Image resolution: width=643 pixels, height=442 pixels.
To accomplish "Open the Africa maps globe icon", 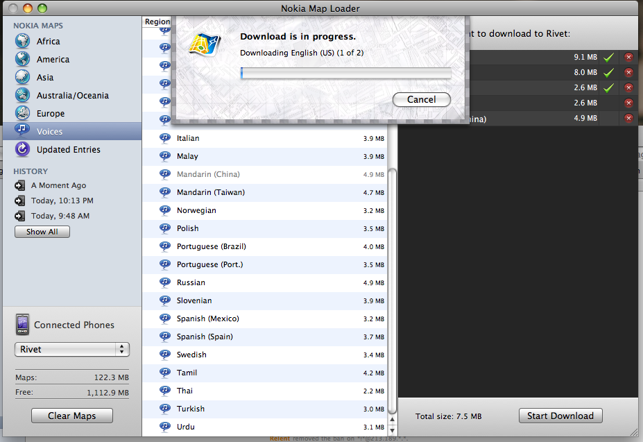I will (23, 41).
